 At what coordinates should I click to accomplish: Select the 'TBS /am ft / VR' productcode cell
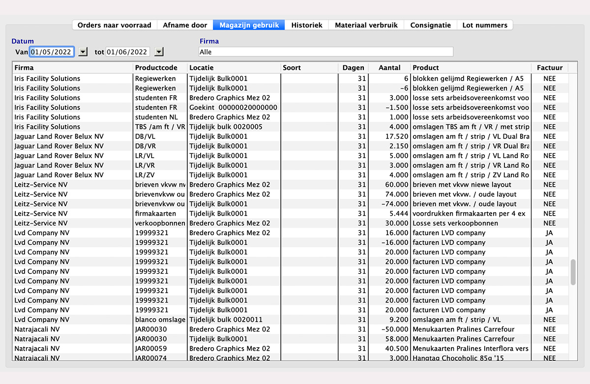tap(160, 127)
